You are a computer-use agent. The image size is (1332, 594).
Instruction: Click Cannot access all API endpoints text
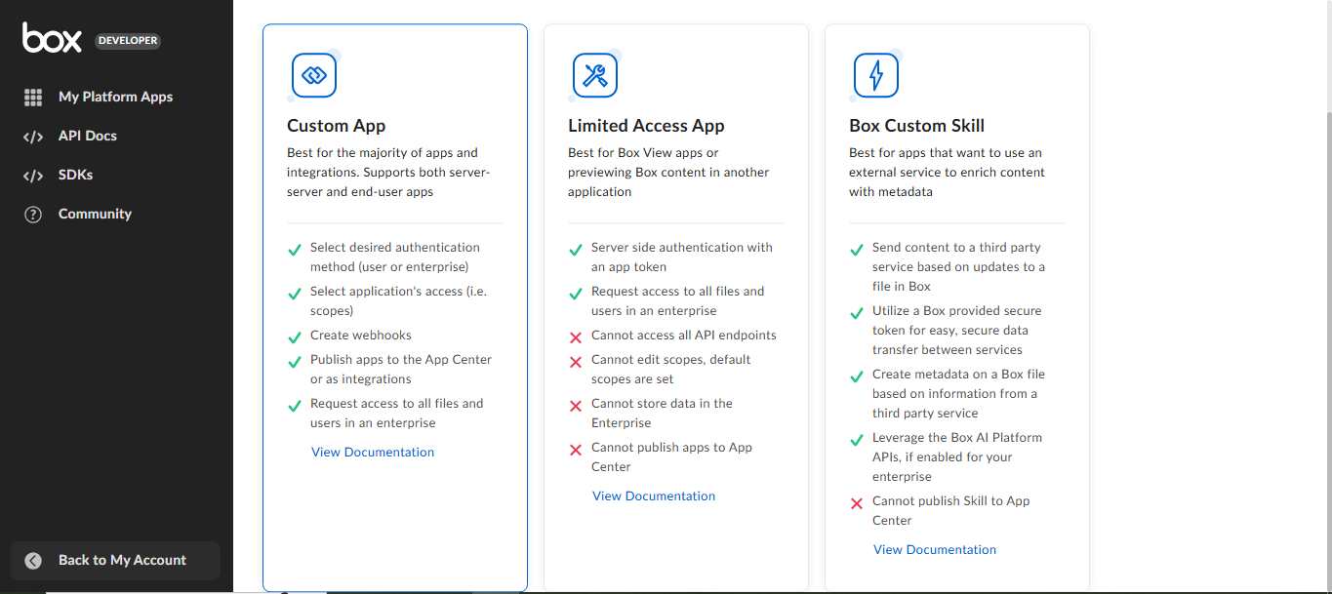tap(684, 335)
